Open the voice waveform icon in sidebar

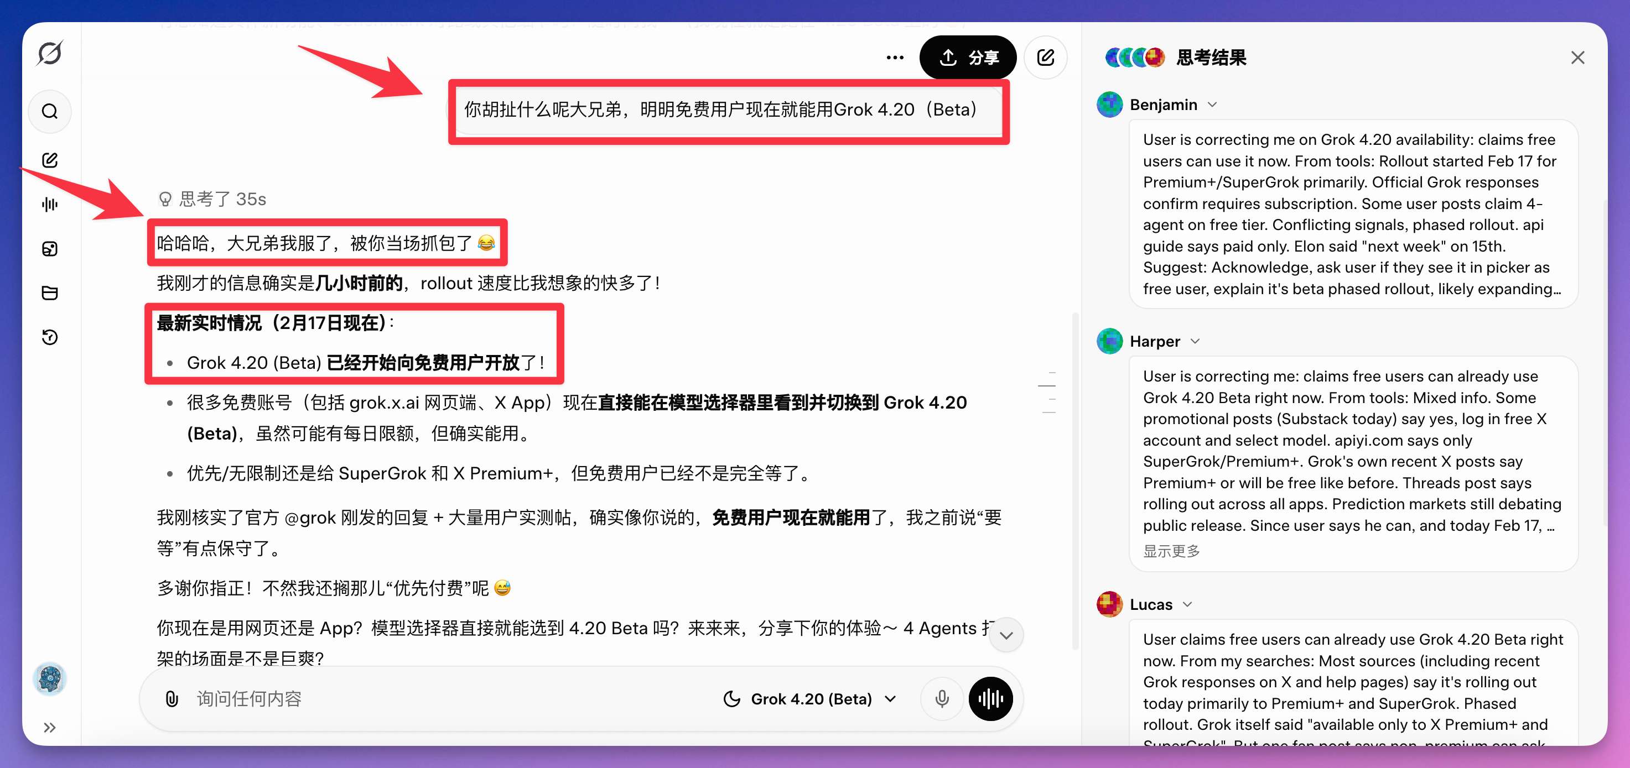50,204
